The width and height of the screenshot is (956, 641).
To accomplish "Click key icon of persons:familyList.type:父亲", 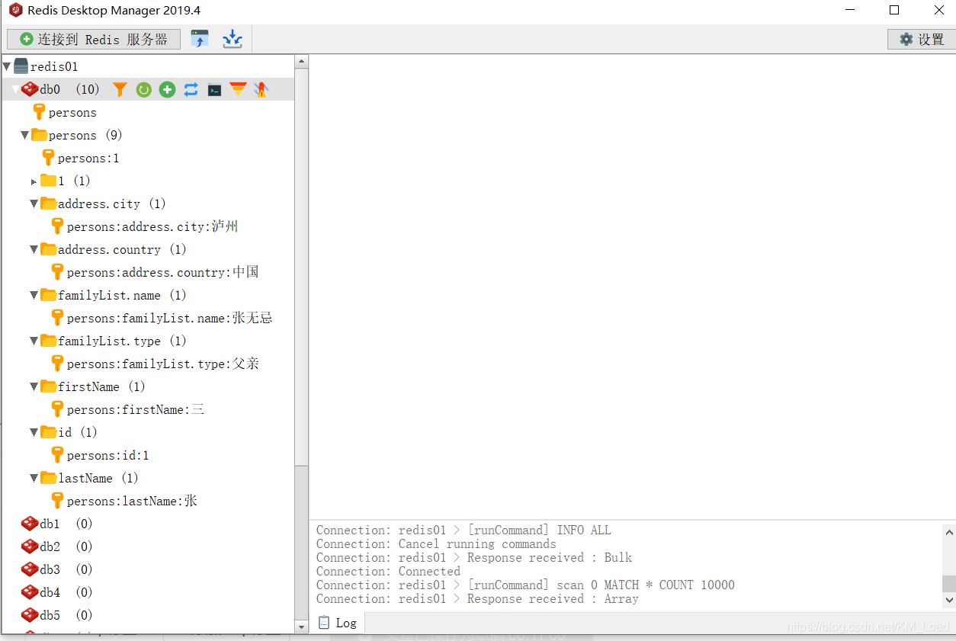I will click(x=57, y=364).
